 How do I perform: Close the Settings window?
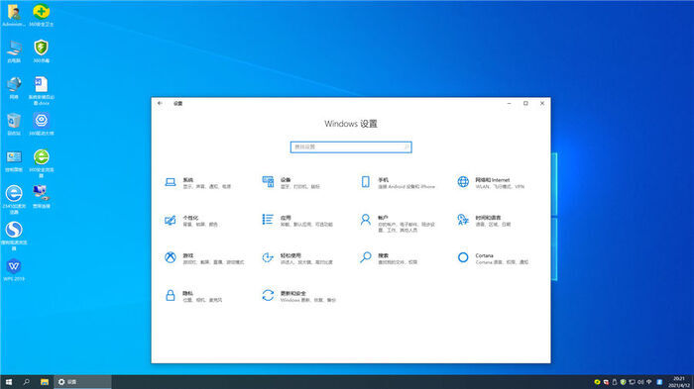point(542,103)
